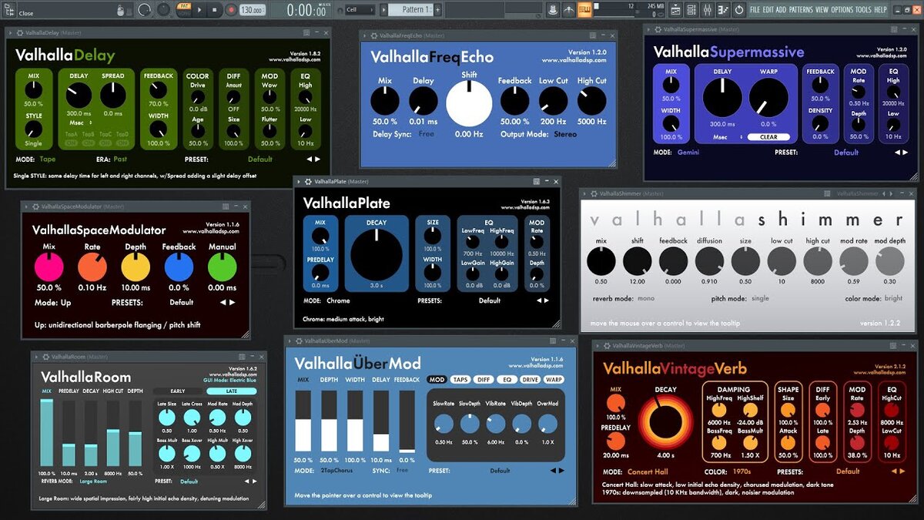The height and width of the screenshot is (520, 924).
Task: Click ValhallaSpaceModulator window gear icon
Action: pyautogui.click(x=35, y=206)
